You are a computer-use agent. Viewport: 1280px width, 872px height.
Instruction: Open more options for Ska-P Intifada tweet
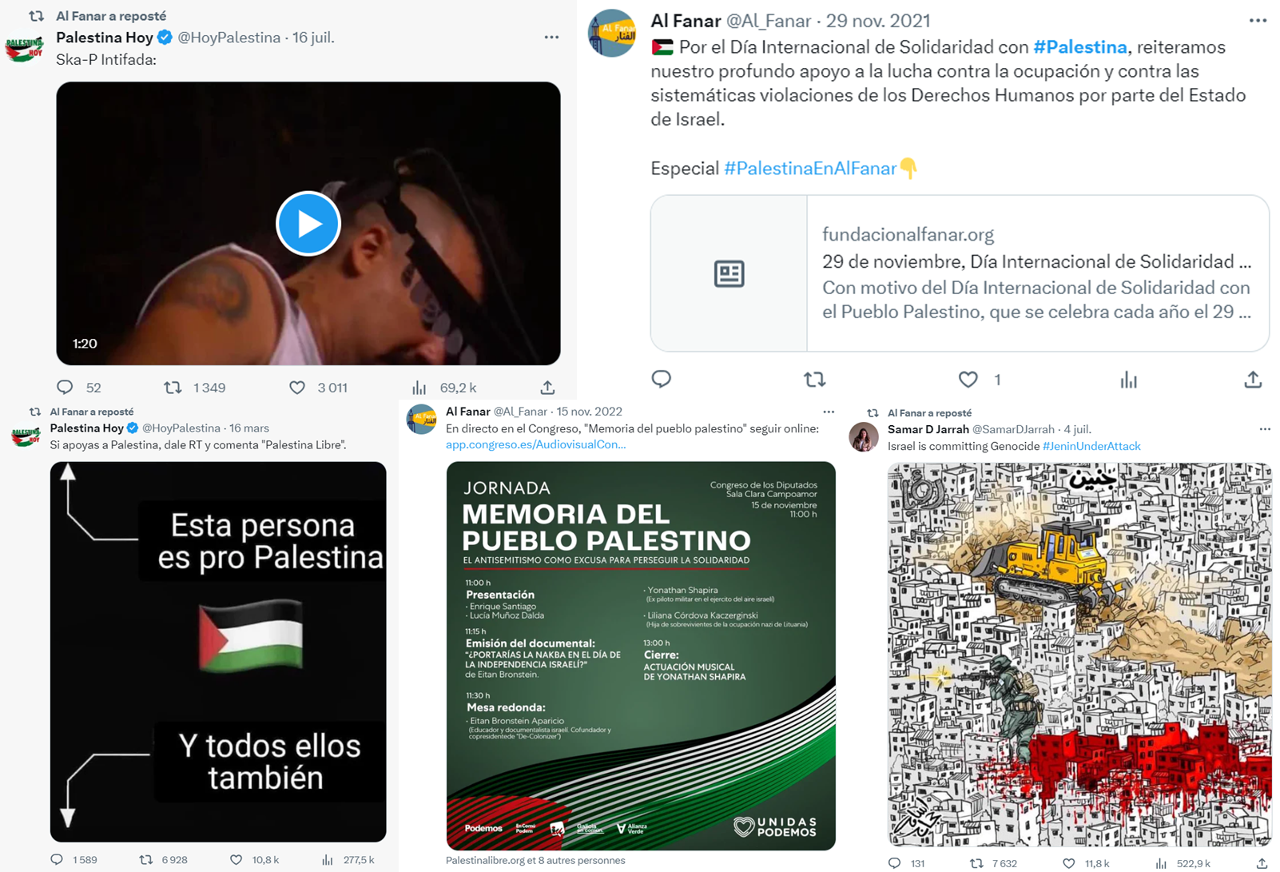pos(551,38)
